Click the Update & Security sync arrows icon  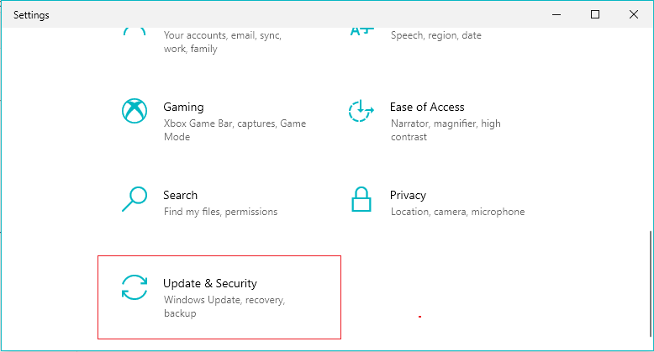tap(134, 287)
